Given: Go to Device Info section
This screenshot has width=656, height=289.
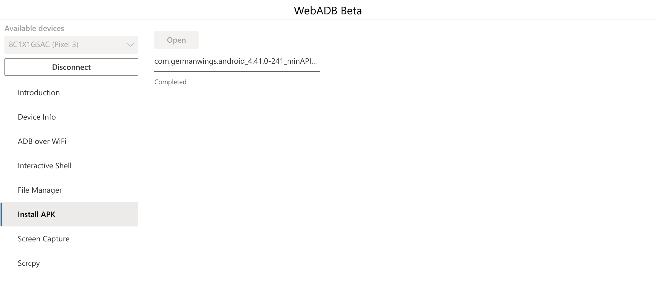Looking at the screenshot, I should click(x=37, y=117).
